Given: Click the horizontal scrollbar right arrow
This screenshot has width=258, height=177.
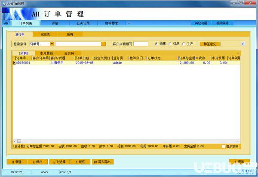Looking at the screenshot, I should [x=238, y=141].
